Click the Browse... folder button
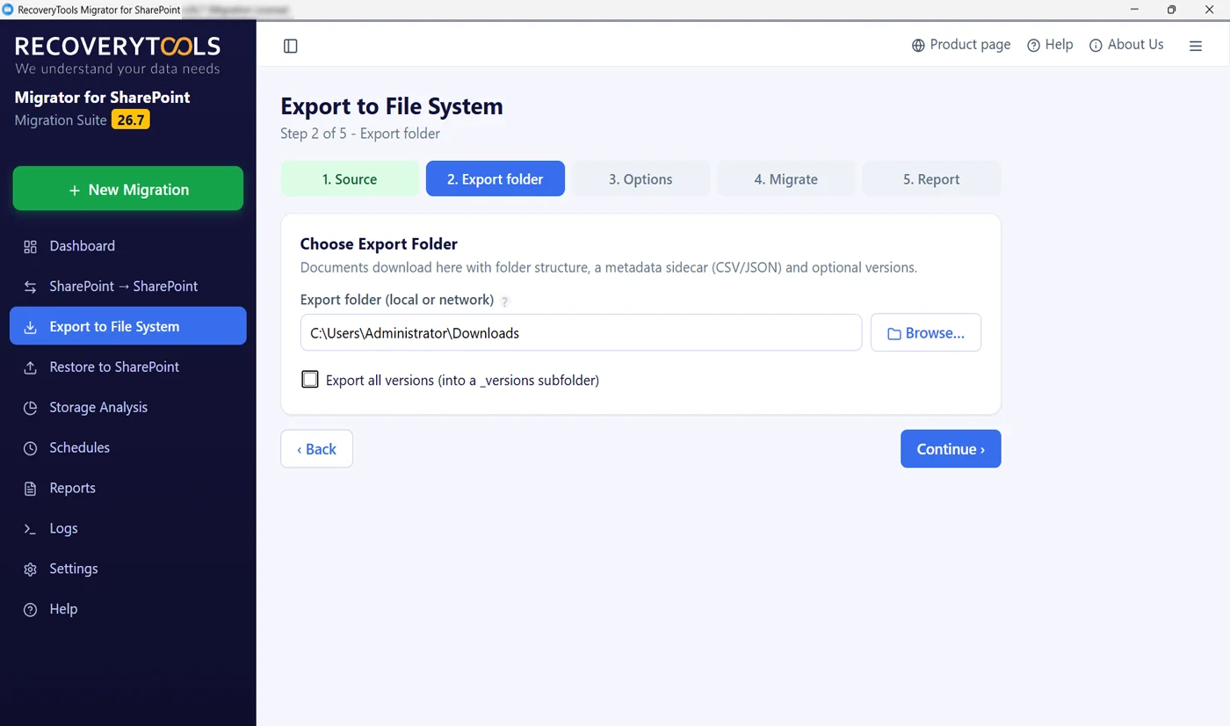1230x726 pixels. [926, 333]
